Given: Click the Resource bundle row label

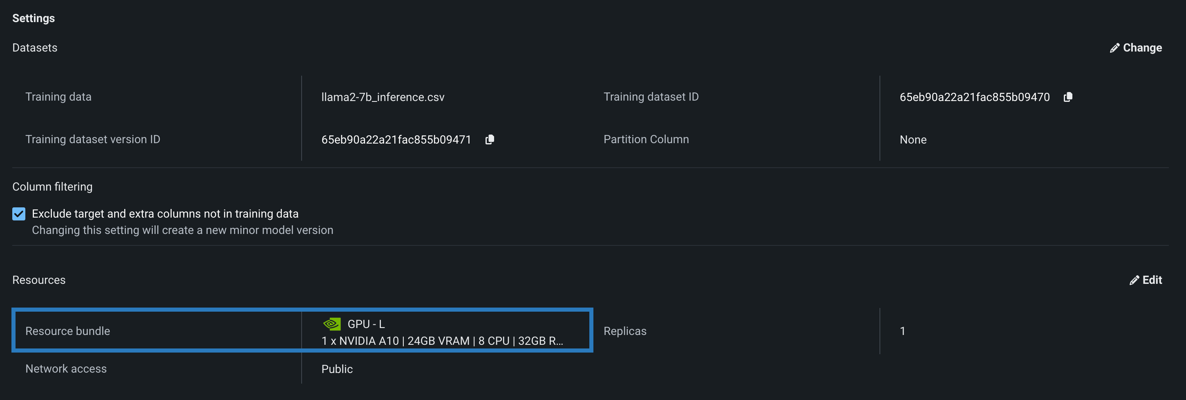Looking at the screenshot, I should pos(68,331).
